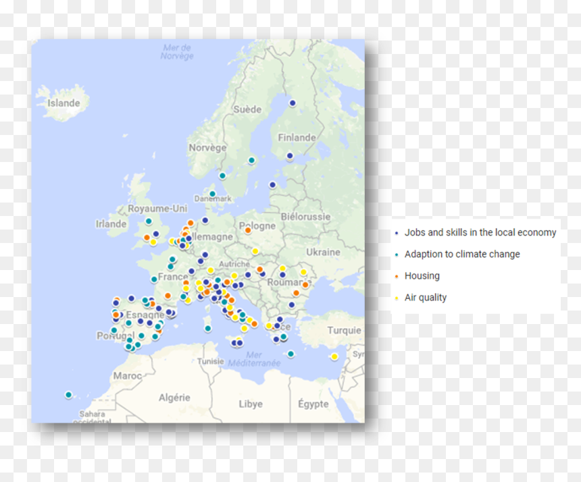Click the teal marker on Sardinia
This screenshot has height=482, width=581.
tap(208, 328)
